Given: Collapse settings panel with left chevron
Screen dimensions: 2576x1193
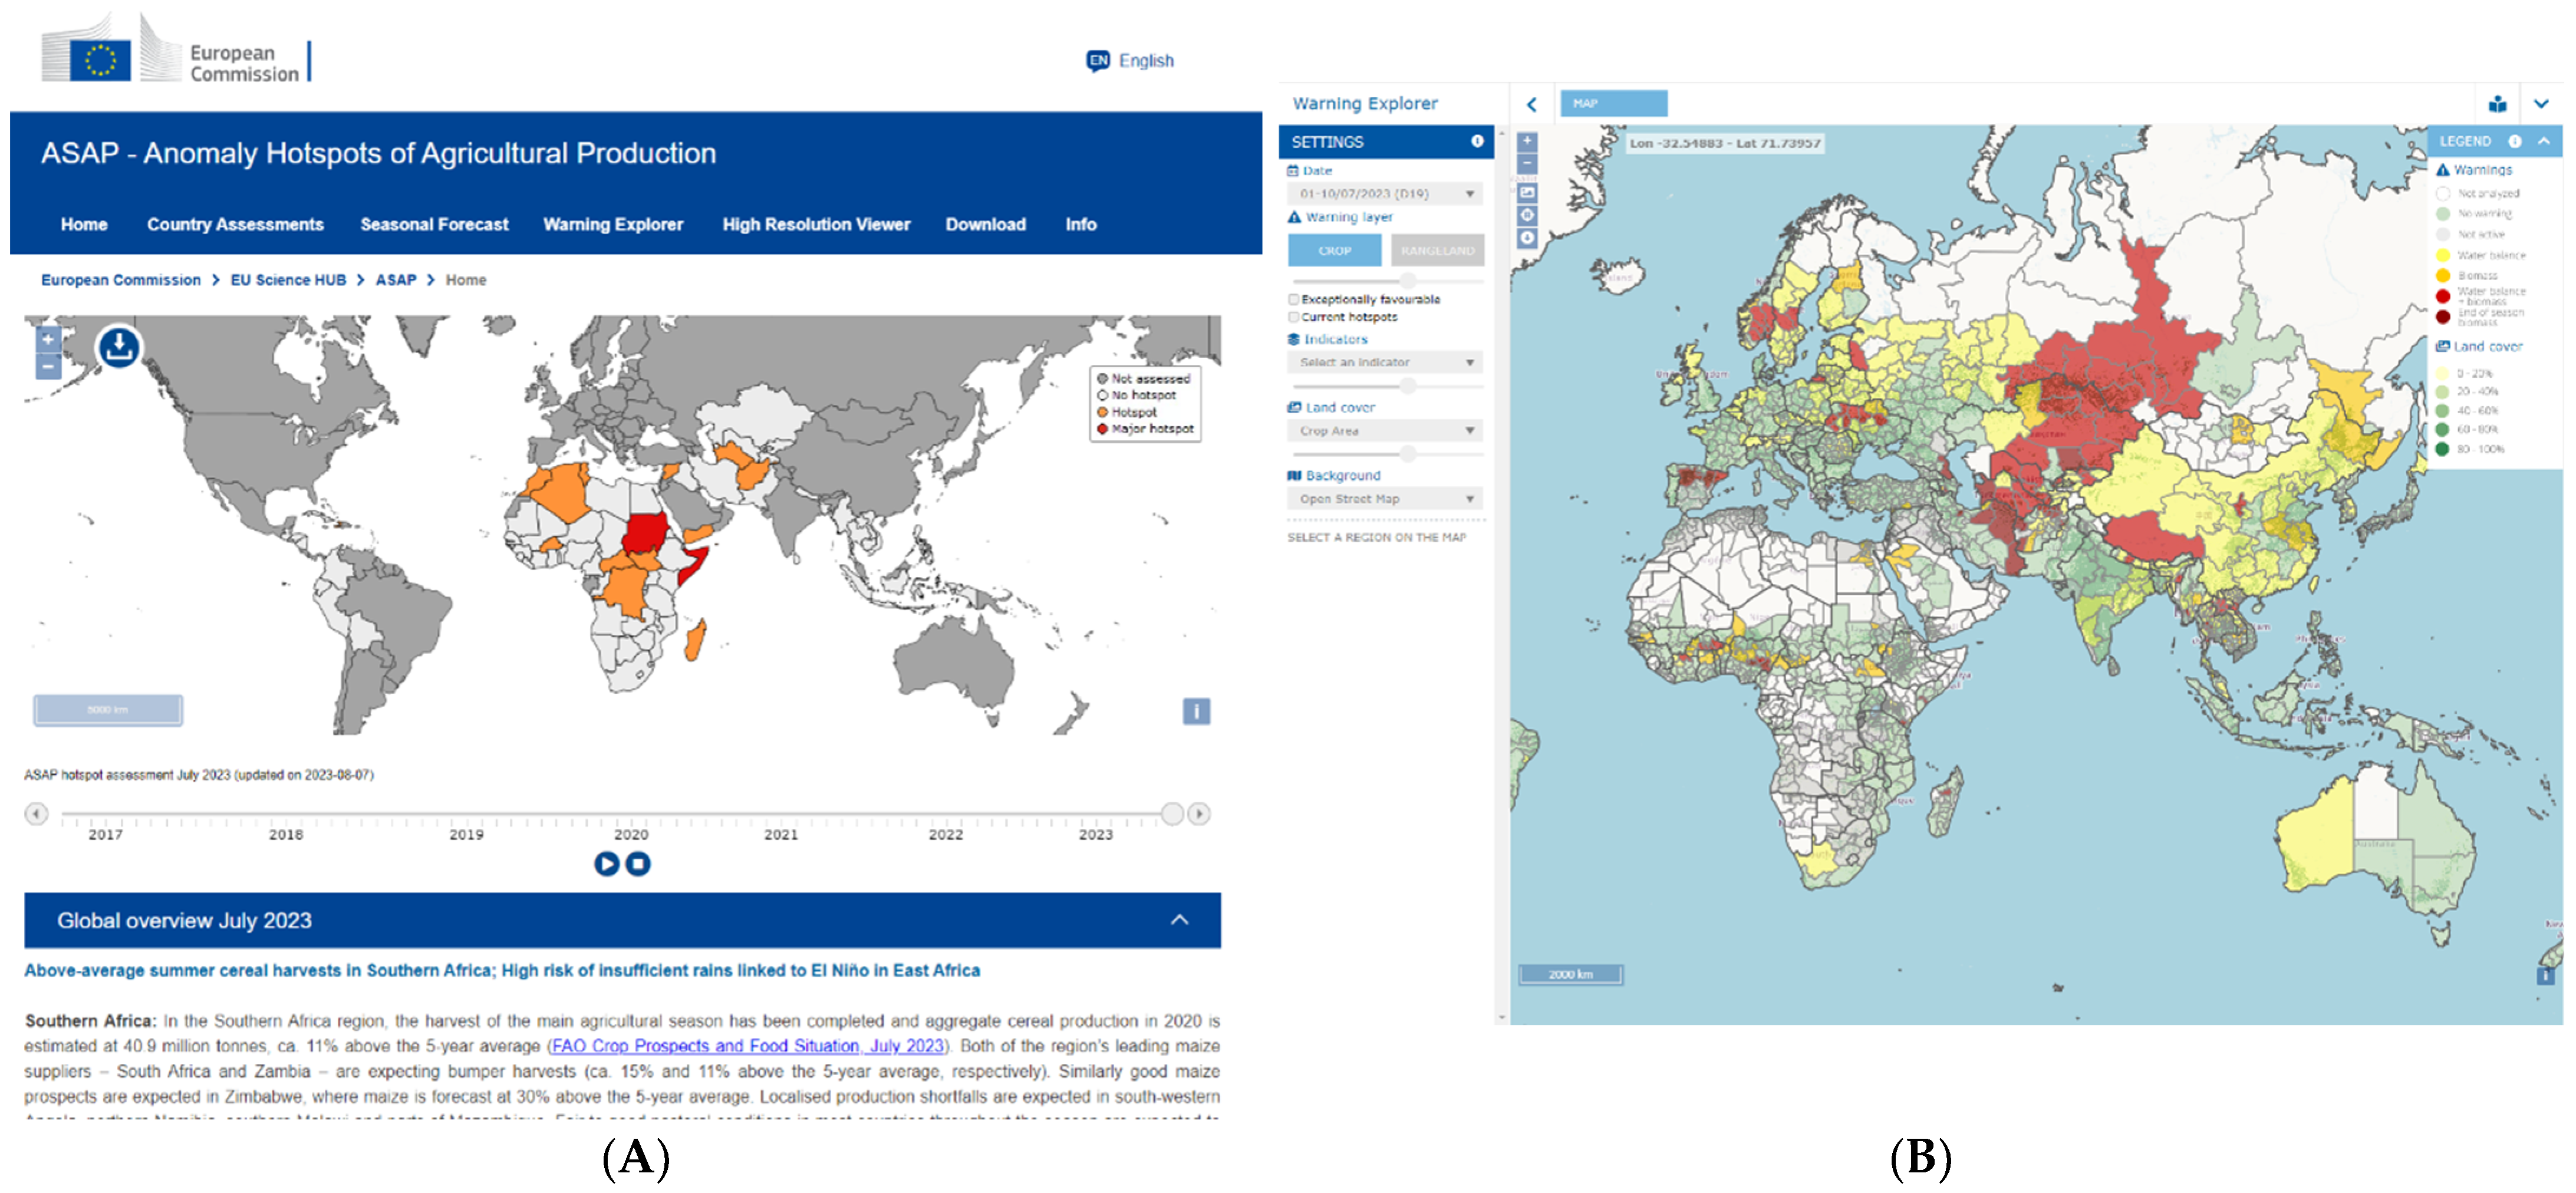Looking at the screenshot, I should (1531, 104).
